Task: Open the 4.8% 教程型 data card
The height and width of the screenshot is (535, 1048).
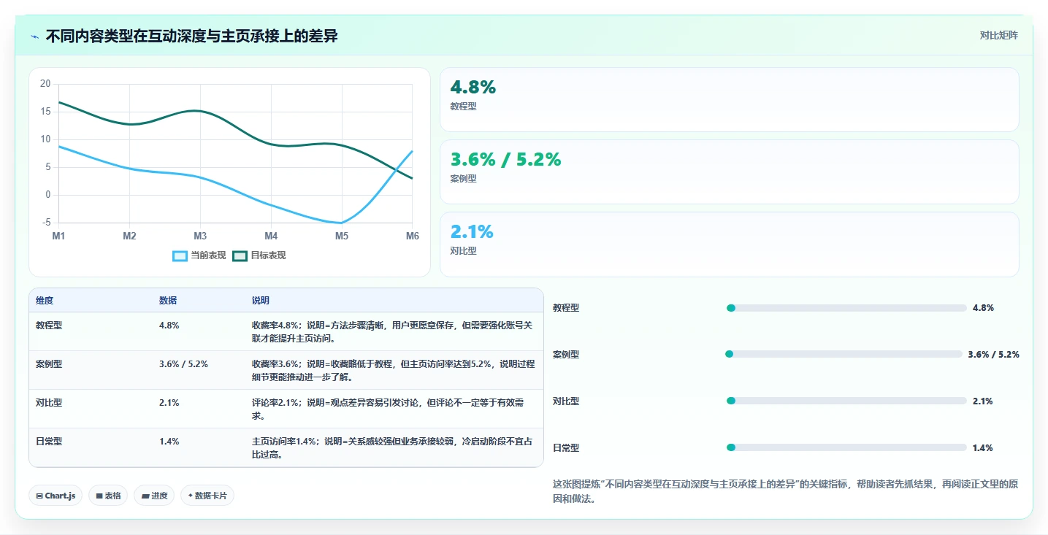Action: [x=729, y=99]
